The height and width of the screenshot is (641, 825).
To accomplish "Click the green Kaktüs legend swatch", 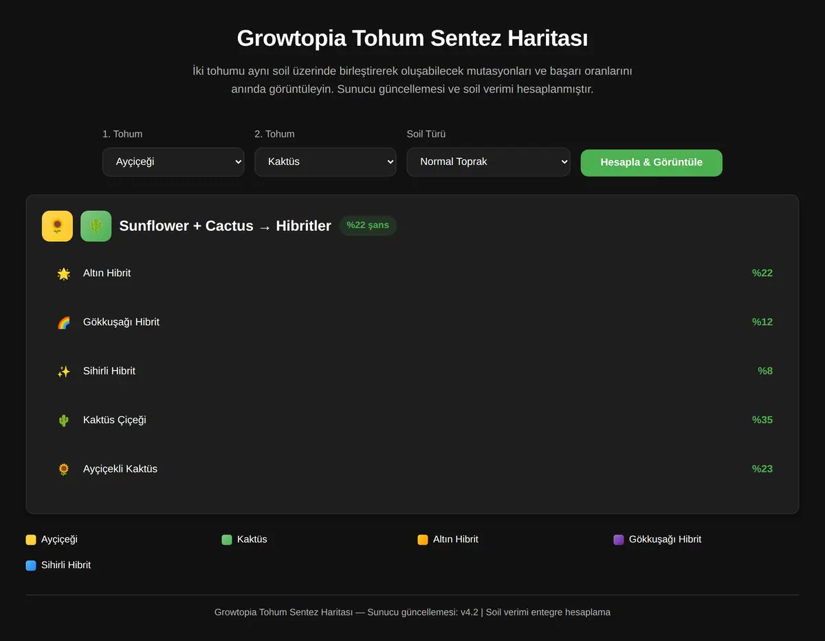I will [x=227, y=540].
